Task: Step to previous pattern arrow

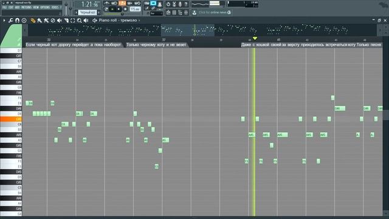Action: coord(76,12)
